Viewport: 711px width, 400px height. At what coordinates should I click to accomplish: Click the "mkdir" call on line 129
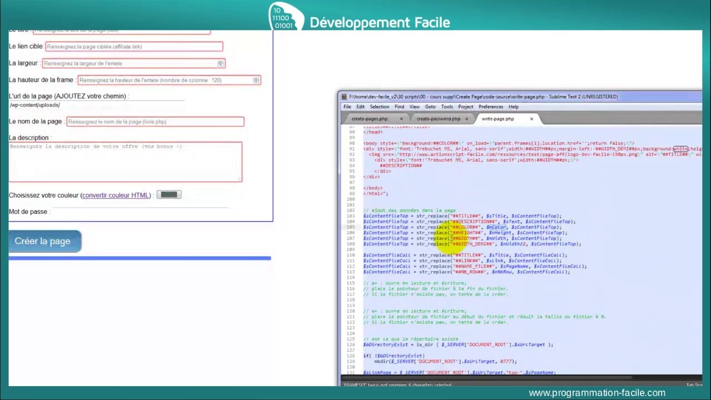381,361
